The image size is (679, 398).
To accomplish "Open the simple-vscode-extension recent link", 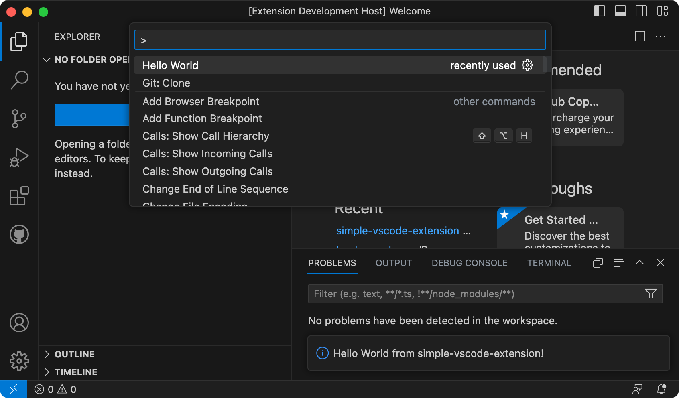I will click(397, 231).
